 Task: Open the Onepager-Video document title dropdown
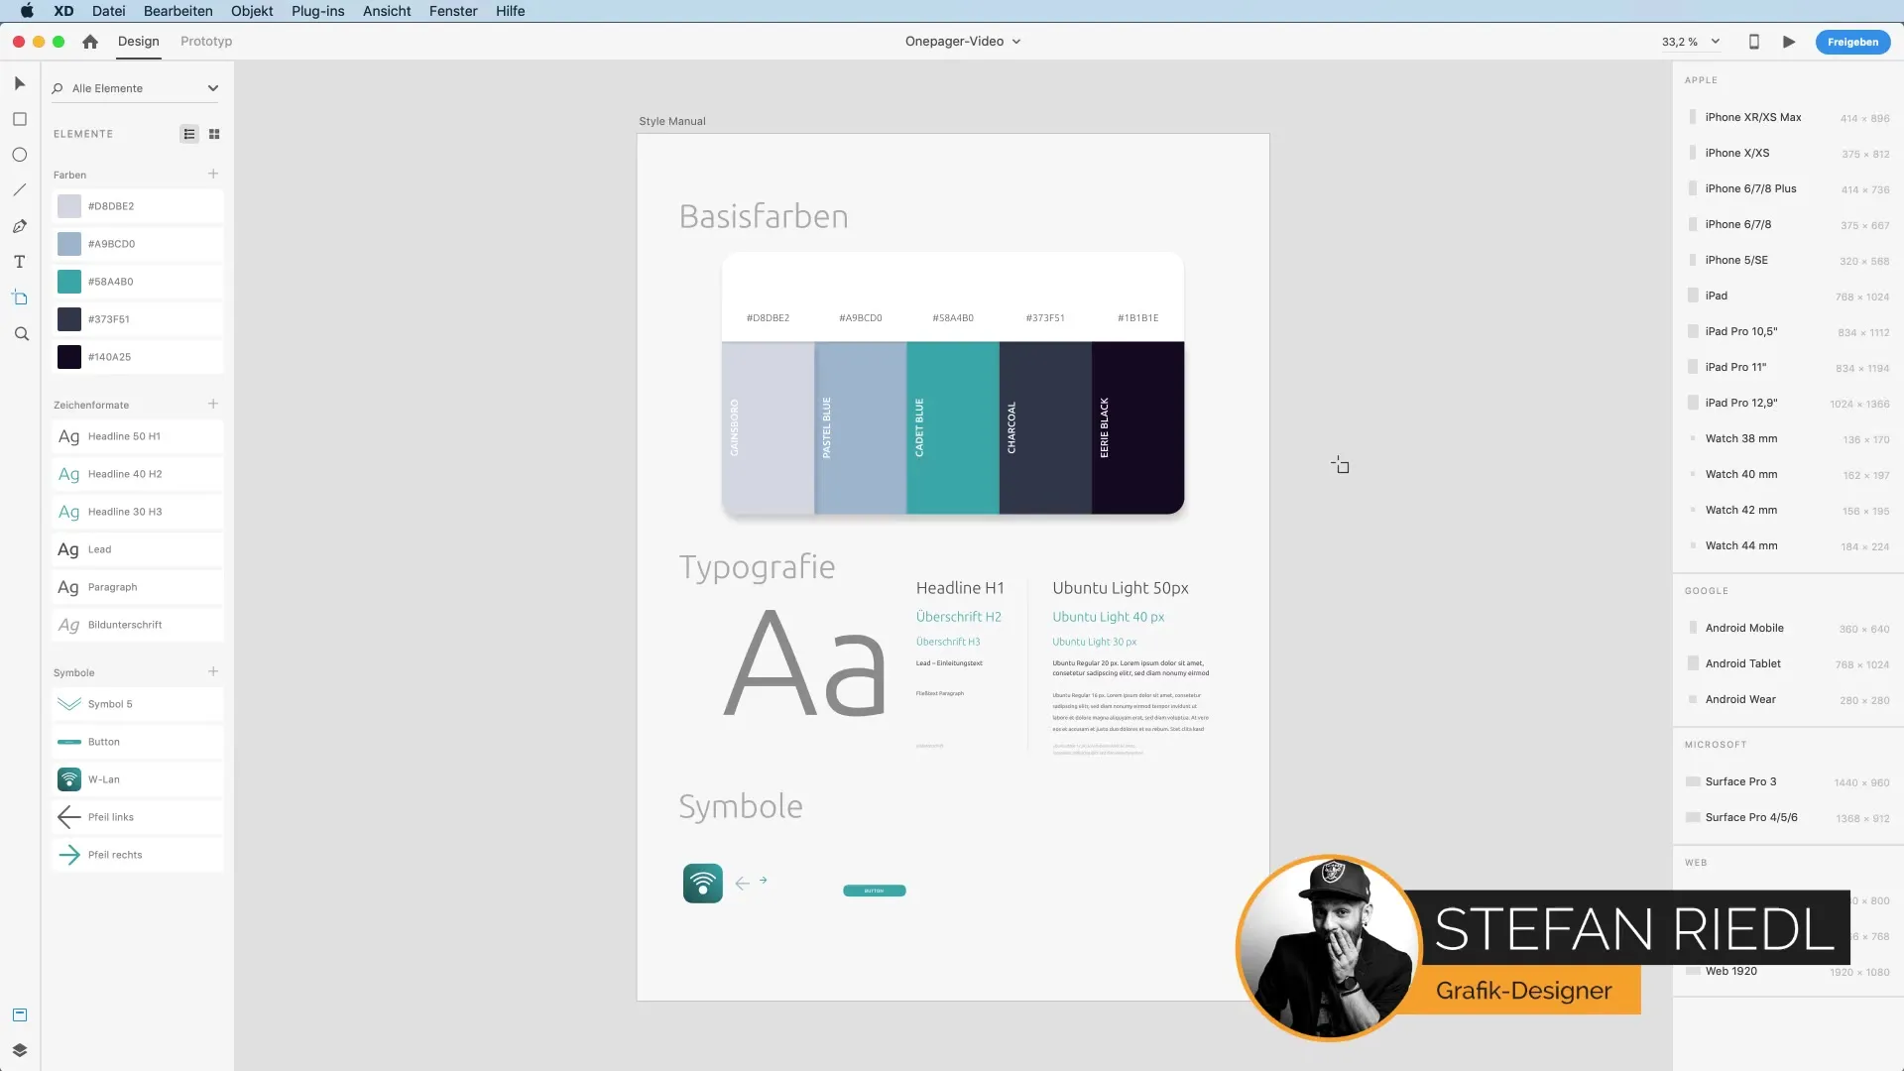tap(963, 42)
